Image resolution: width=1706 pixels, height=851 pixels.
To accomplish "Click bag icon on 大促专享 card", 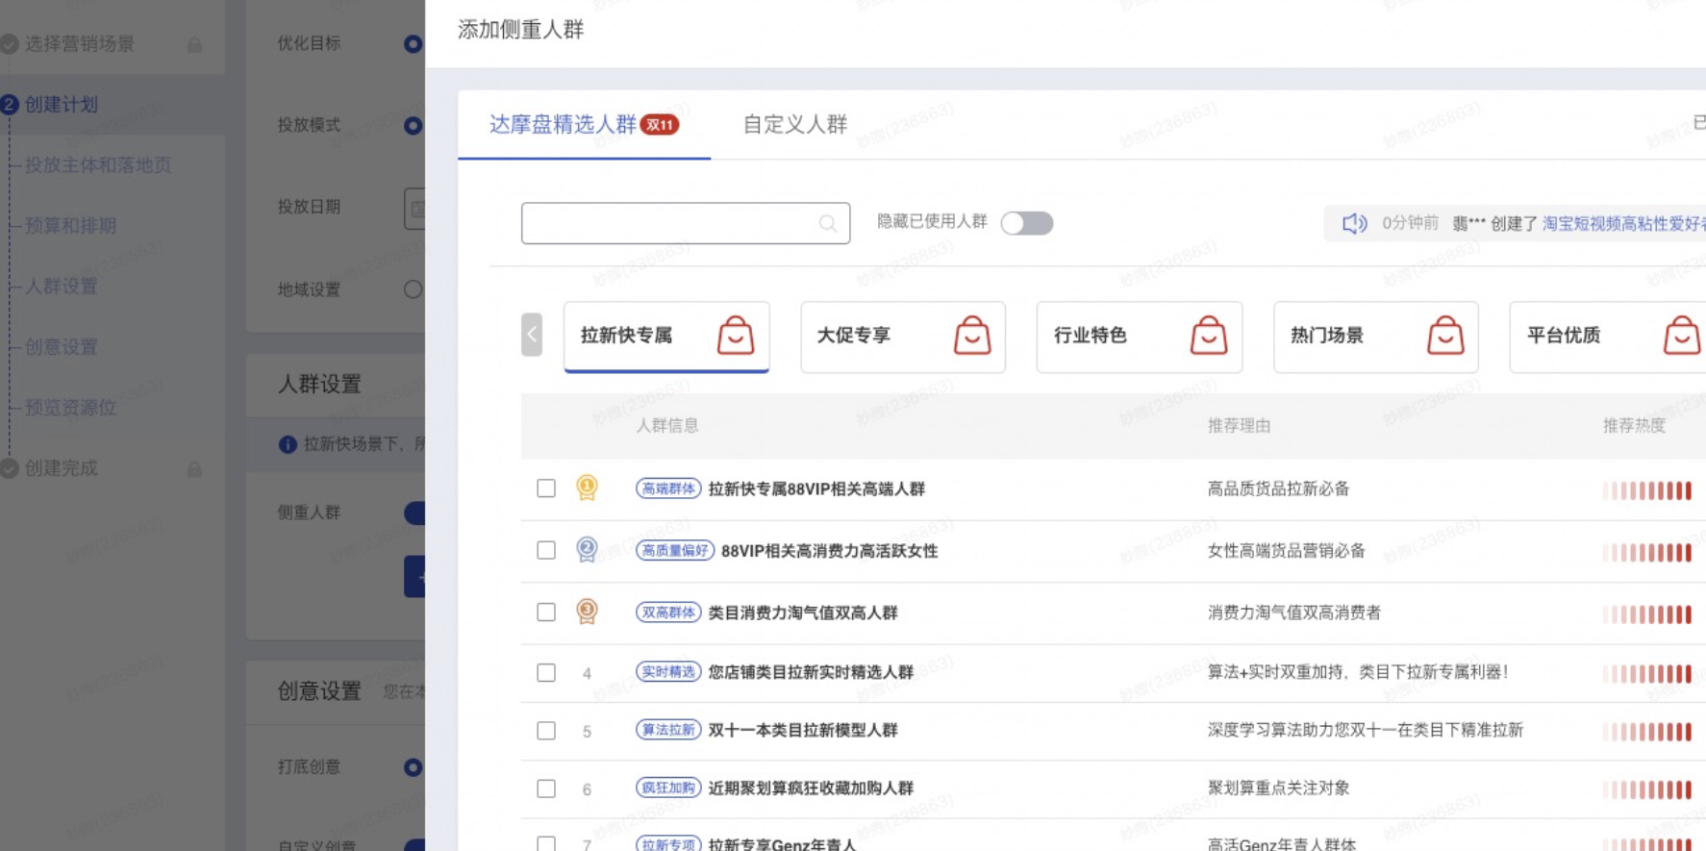I will coord(972,336).
